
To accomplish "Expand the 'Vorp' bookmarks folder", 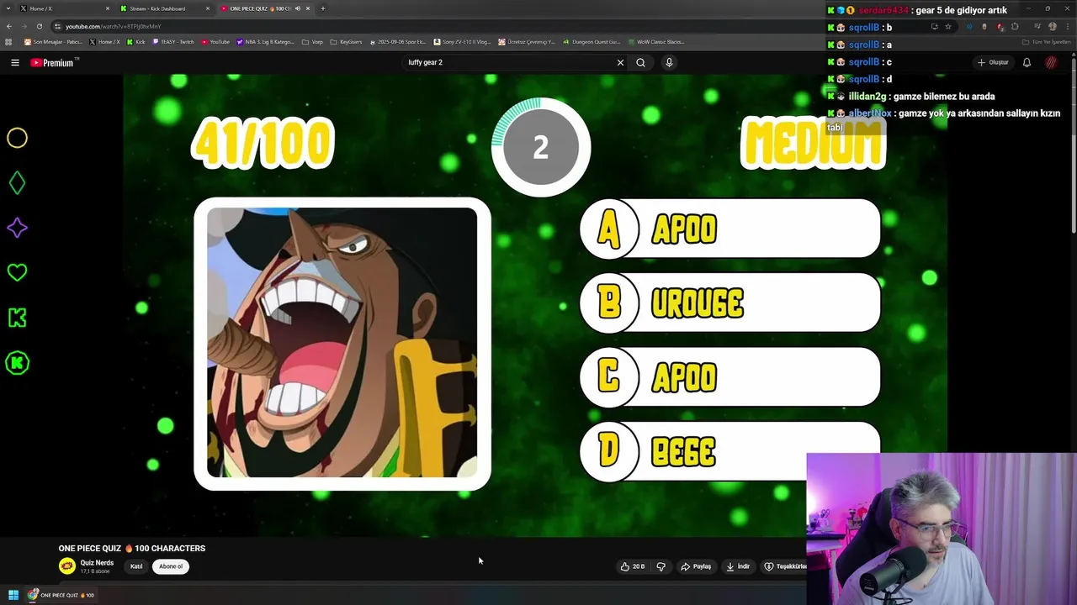I will pos(312,41).
